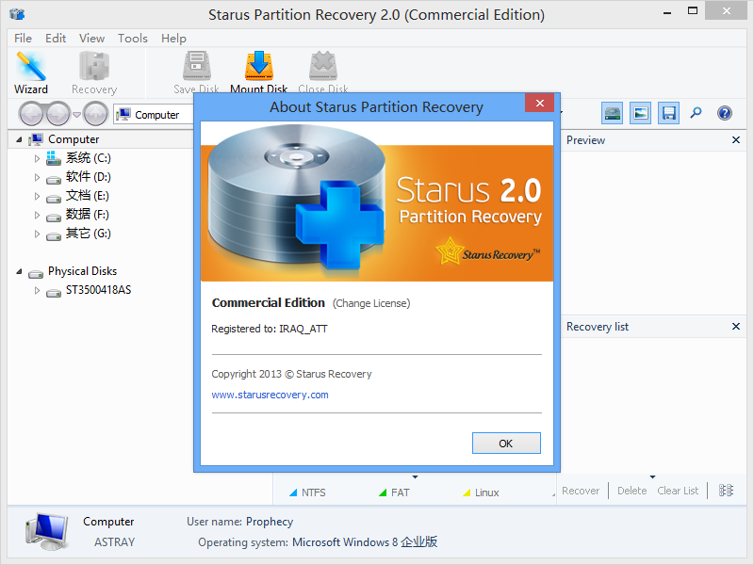Click the NTFS legend item
The height and width of the screenshot is (565, 754).
[308, 492]
